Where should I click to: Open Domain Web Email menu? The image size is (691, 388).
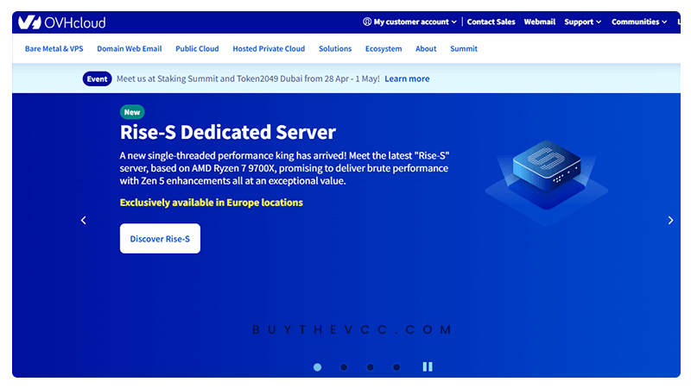click(129, 49)
